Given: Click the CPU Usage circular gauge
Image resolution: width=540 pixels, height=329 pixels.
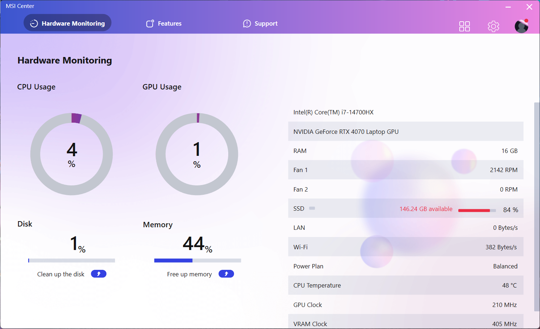Looking at the screenshot, I should 72,154.
